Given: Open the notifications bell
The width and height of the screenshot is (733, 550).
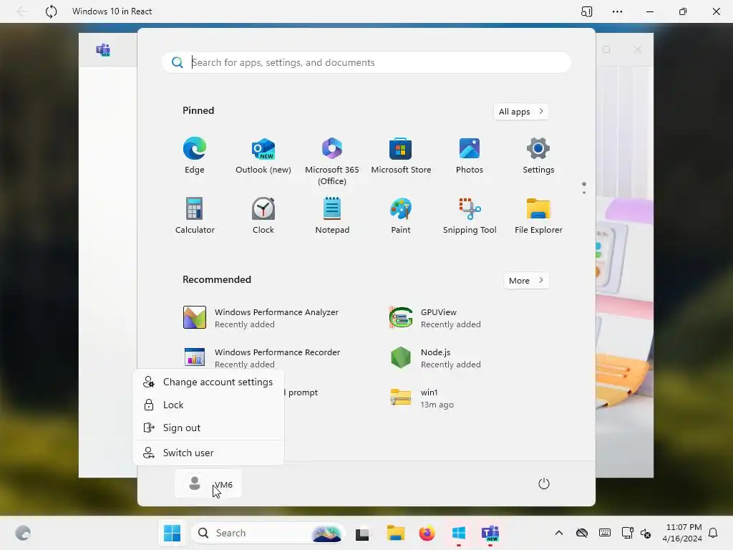Looking at the screenshot, I should 713,533.
